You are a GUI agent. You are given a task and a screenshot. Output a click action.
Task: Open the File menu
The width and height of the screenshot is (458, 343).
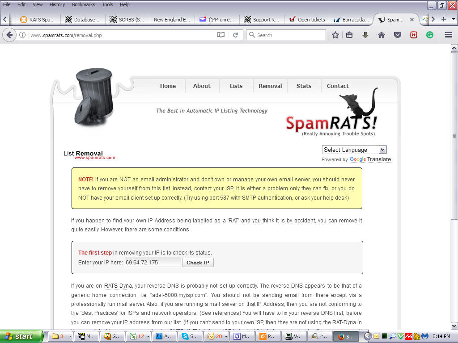coord(7,4)
